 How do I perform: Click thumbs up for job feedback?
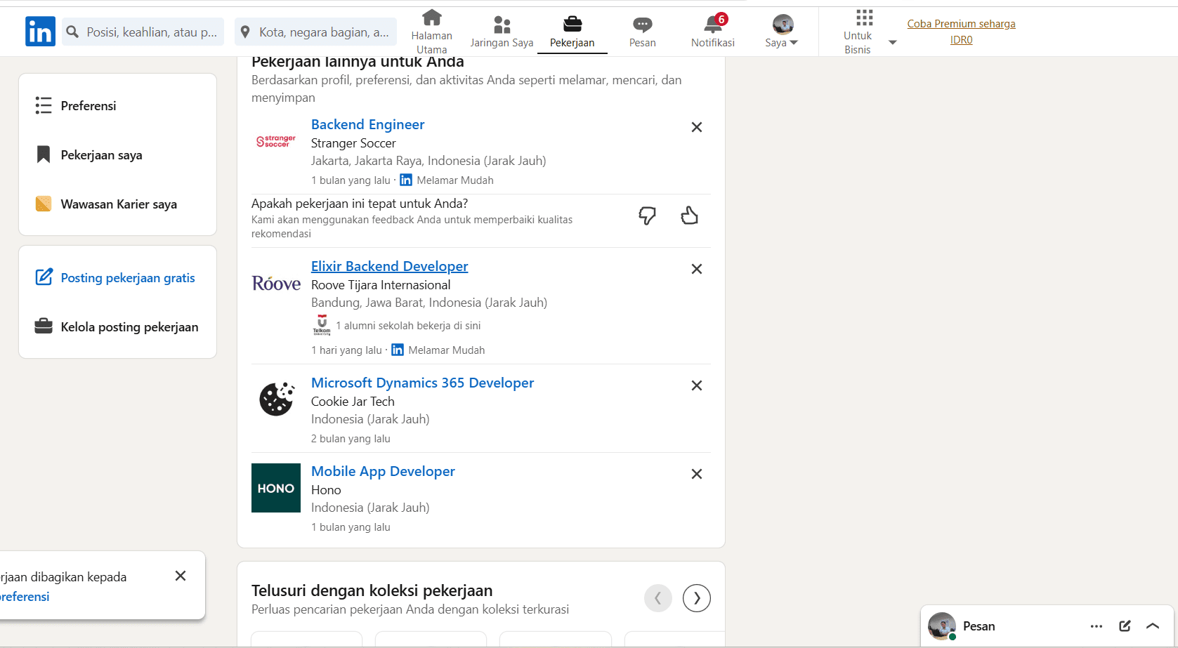(690, 216)
